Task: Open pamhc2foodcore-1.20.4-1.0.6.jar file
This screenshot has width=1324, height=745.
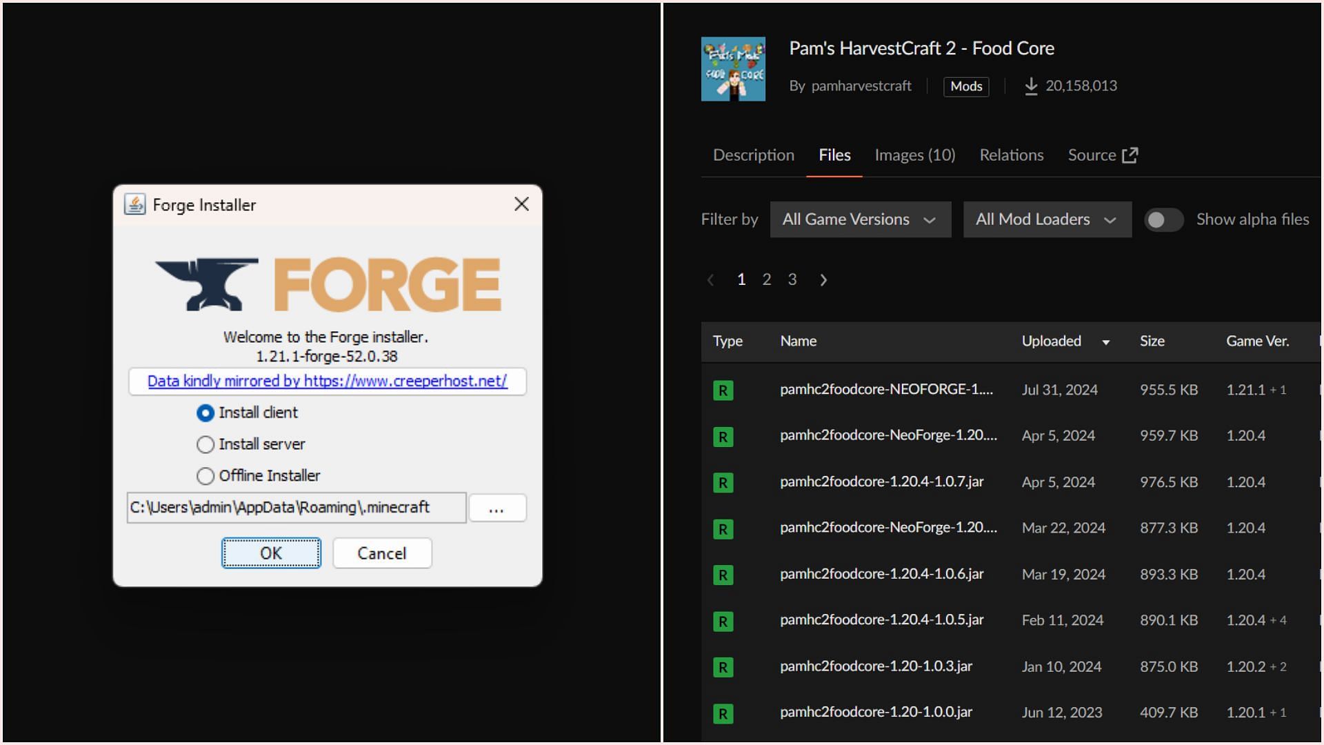Action: [882, 574]
